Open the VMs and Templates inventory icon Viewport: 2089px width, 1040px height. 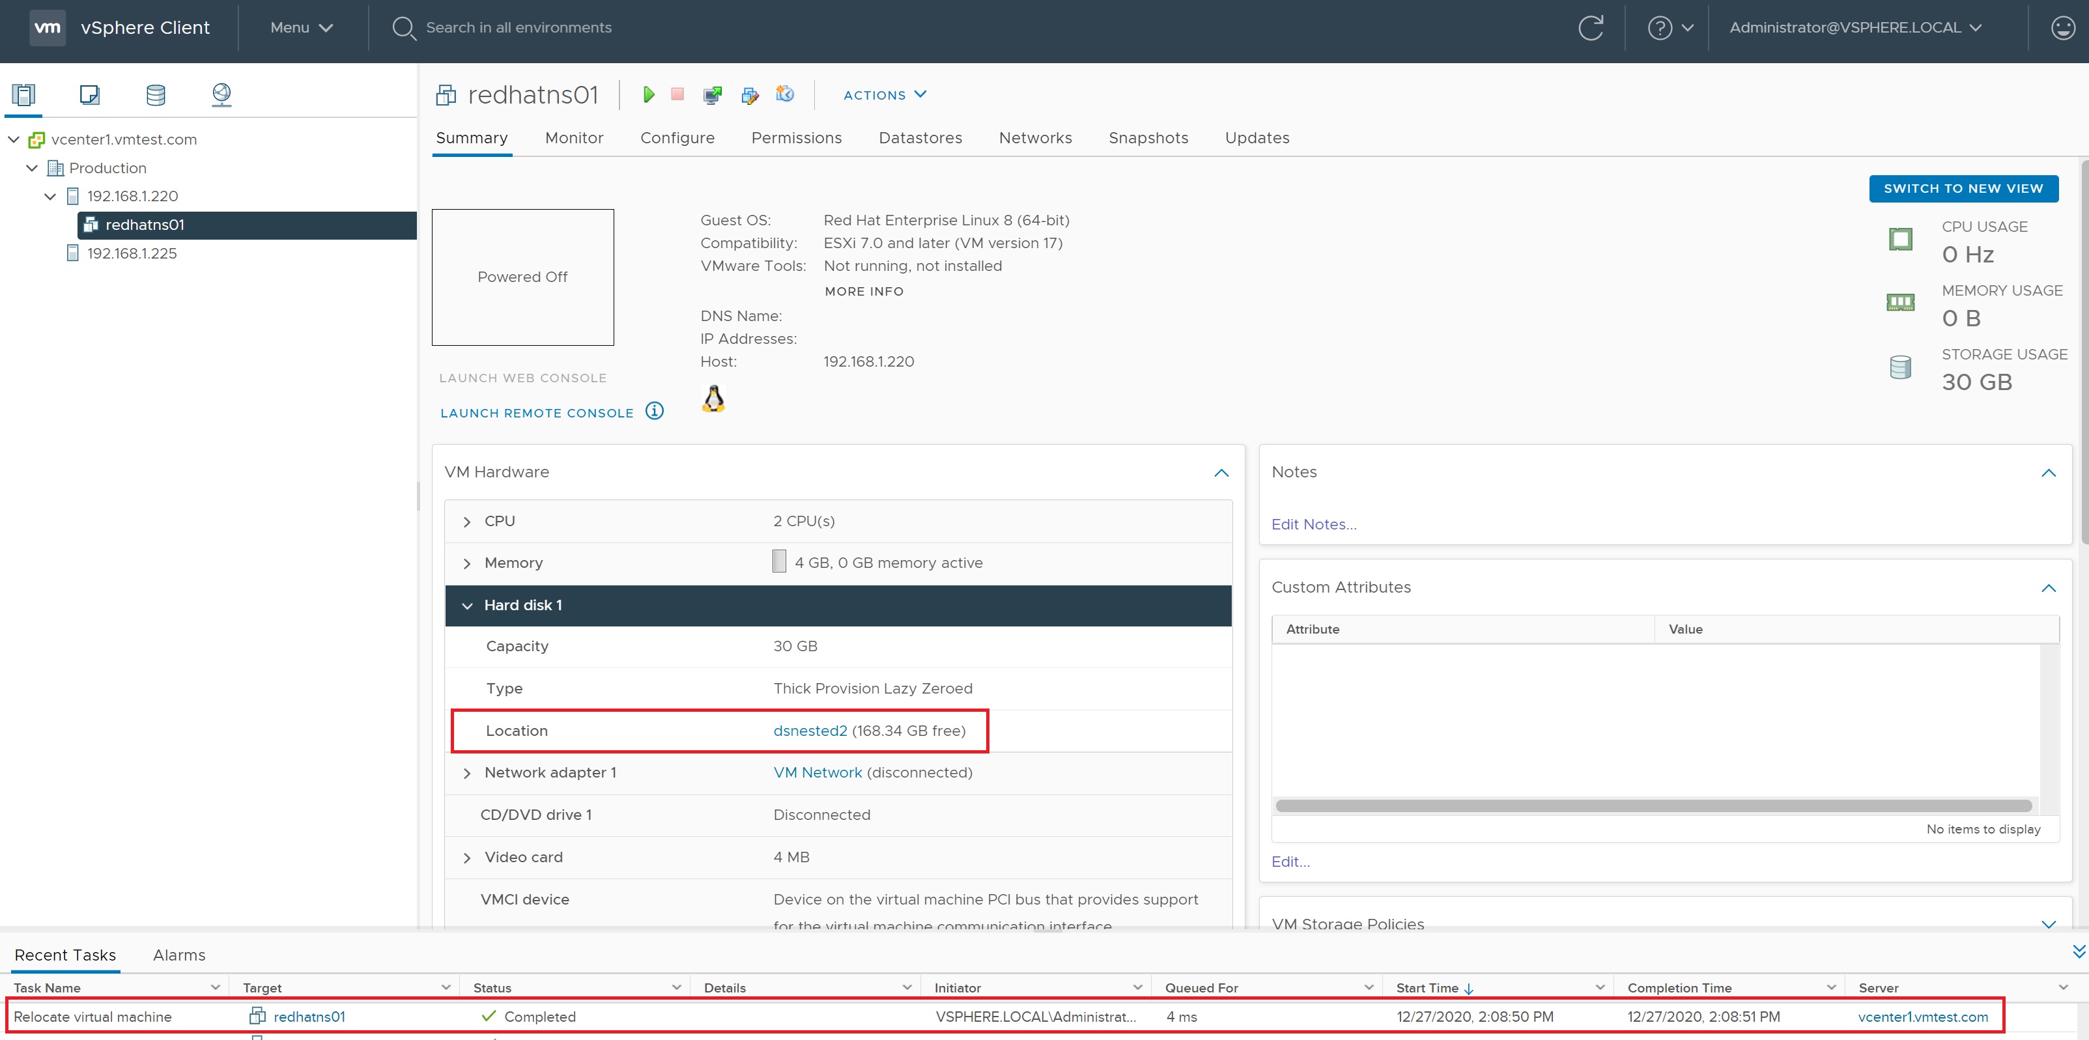click(89, 95)
